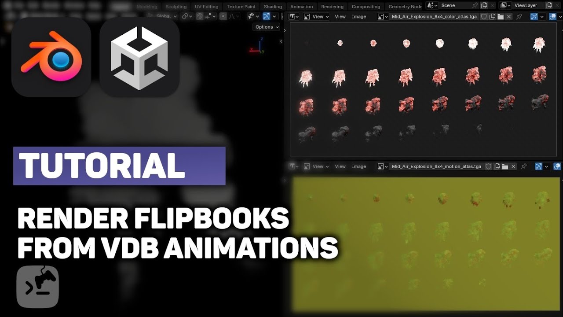The image size is (563, 317).
Task: Open the transform pivot point selector
Action: pos(186,16)
